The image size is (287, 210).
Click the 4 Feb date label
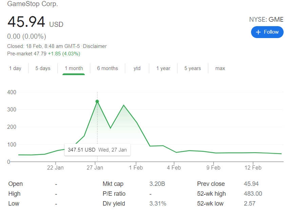point(174,168)
